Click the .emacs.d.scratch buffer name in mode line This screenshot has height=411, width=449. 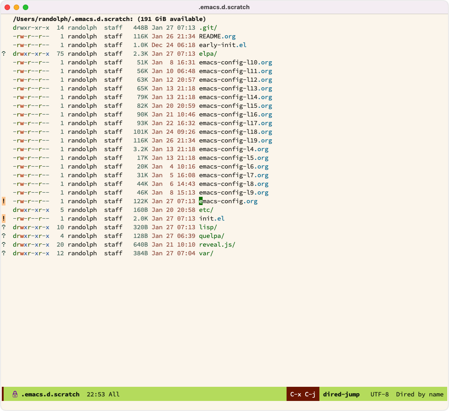50,395
